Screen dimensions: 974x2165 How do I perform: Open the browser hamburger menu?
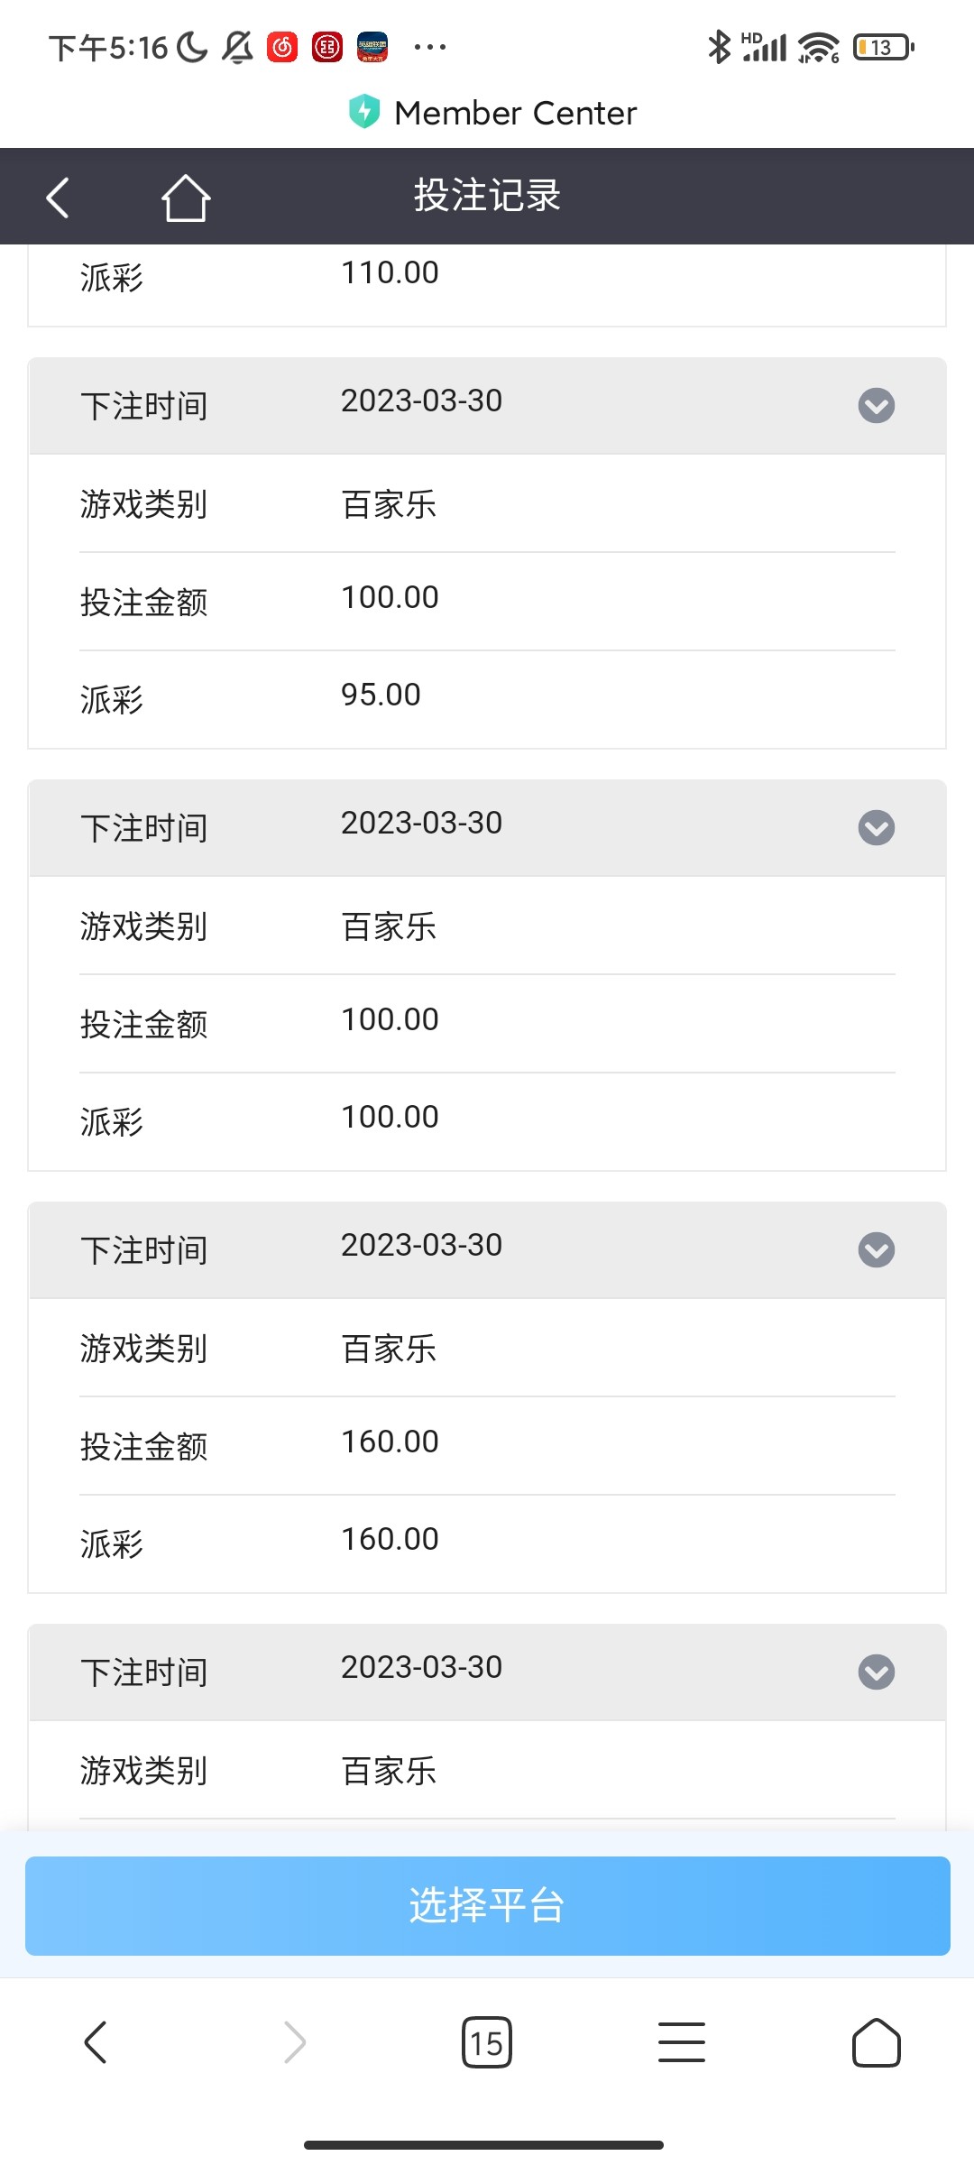tap(681, 2042)
